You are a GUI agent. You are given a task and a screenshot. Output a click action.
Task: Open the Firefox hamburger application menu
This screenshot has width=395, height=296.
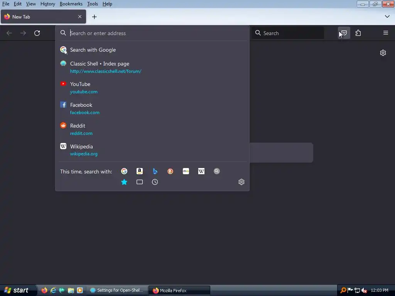(385, 33)
